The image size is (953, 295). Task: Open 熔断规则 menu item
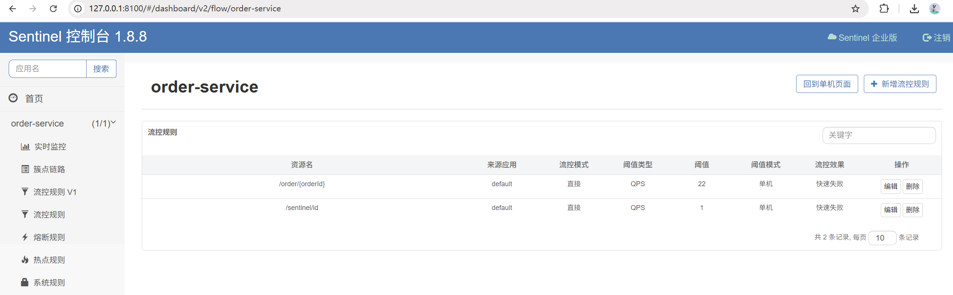click(49, 238)
